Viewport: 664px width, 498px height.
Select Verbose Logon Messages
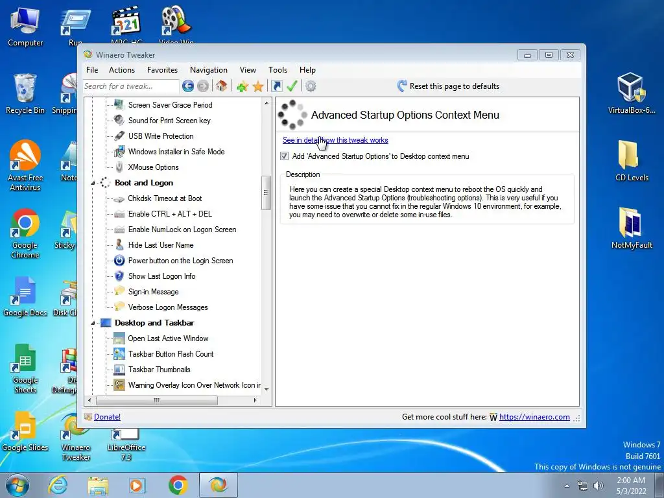point(168,307)
